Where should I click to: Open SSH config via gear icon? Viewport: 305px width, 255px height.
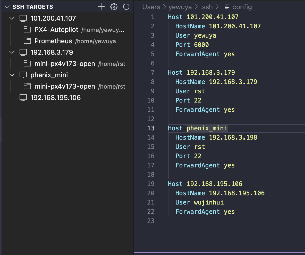point(114,7)
